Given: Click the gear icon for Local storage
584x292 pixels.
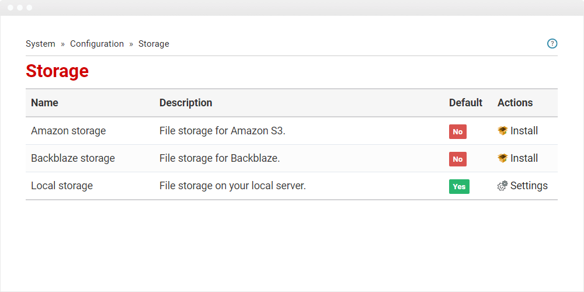Looking at the screenshot, I should [502, 186].
